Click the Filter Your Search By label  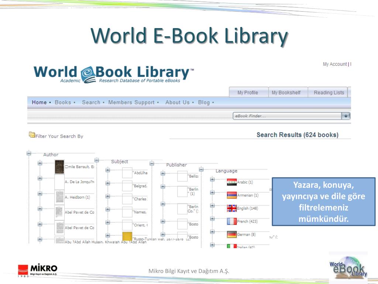pos(59,136)
